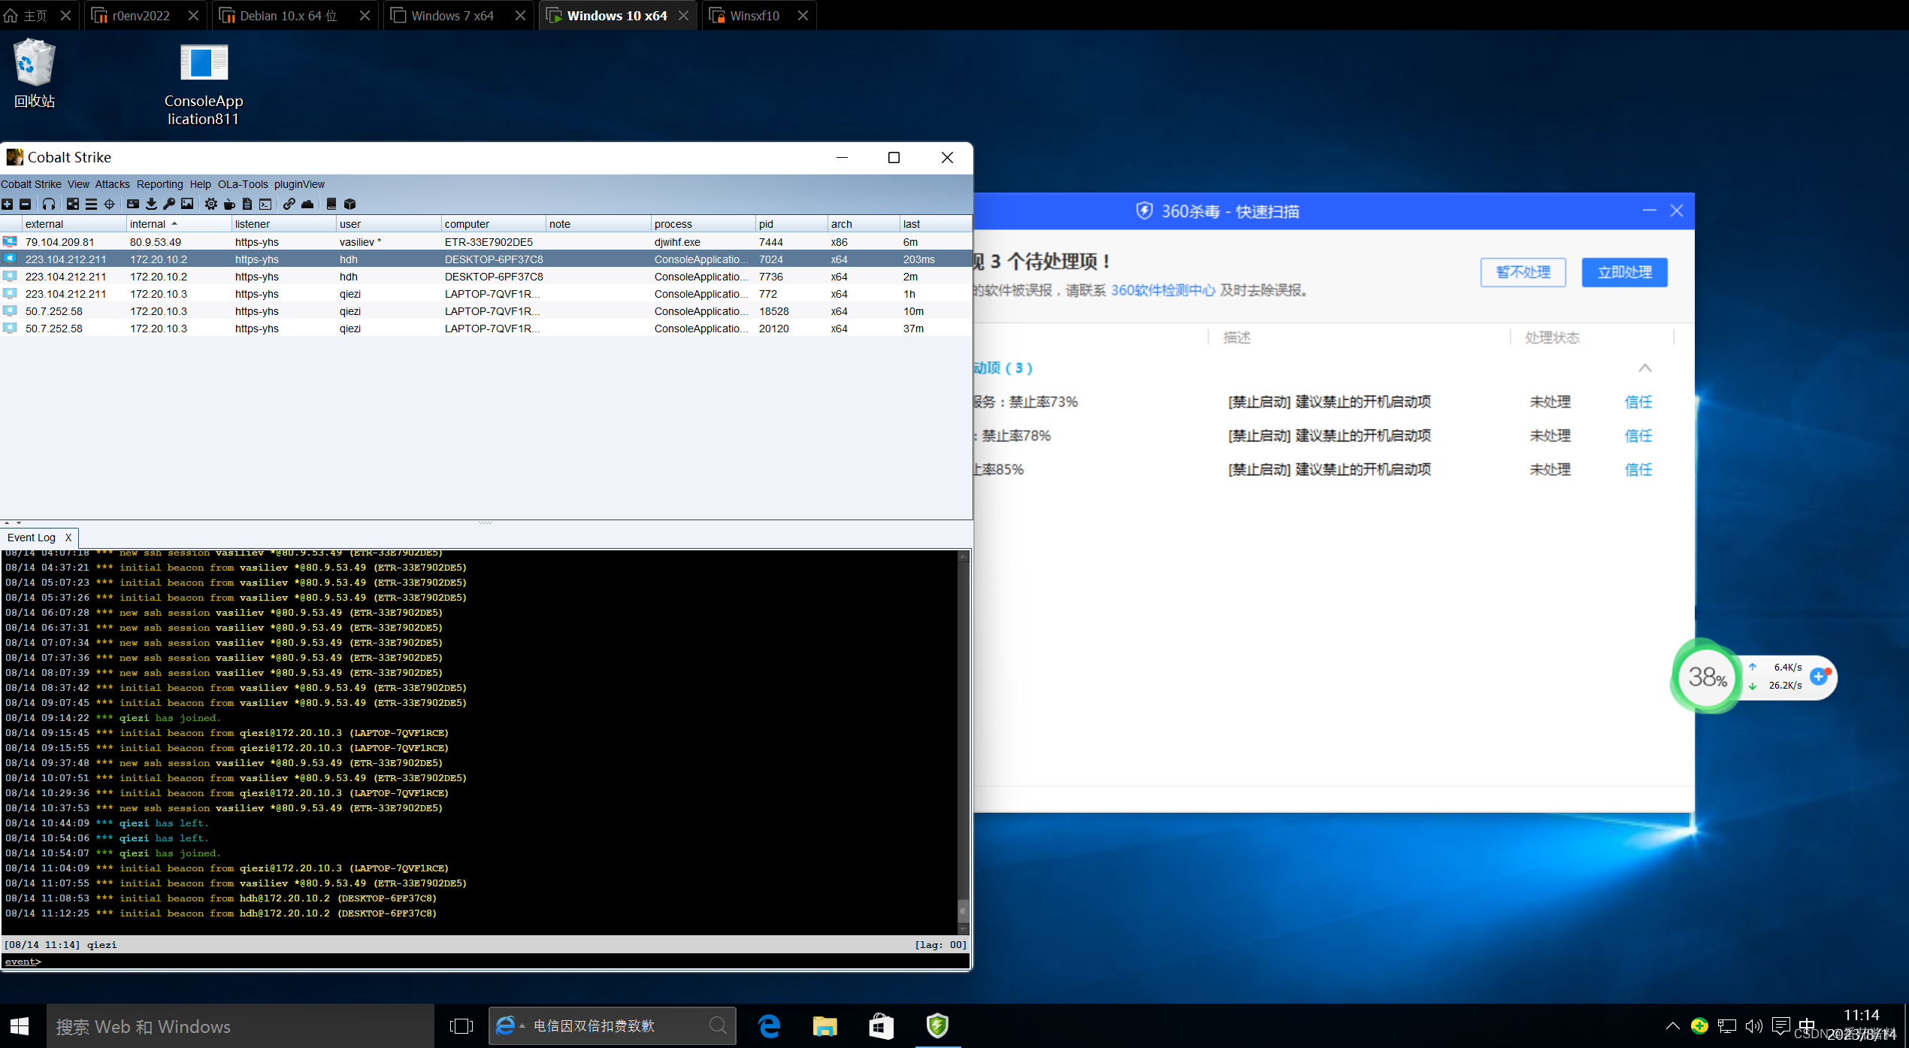Switch to pivot graph view icon
Viewport: 1909px width, 1048px height.
[x=73, y=204]
